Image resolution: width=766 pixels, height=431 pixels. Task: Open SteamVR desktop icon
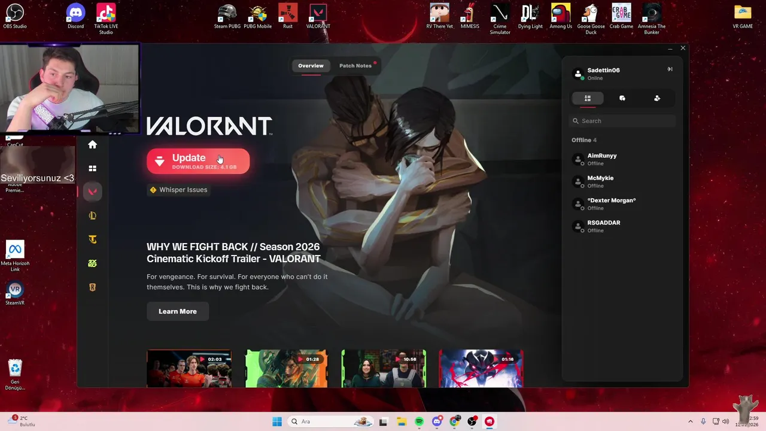click(15, 293)
